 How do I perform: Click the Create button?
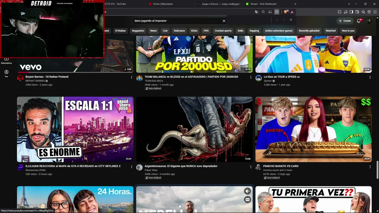point(345,21)
